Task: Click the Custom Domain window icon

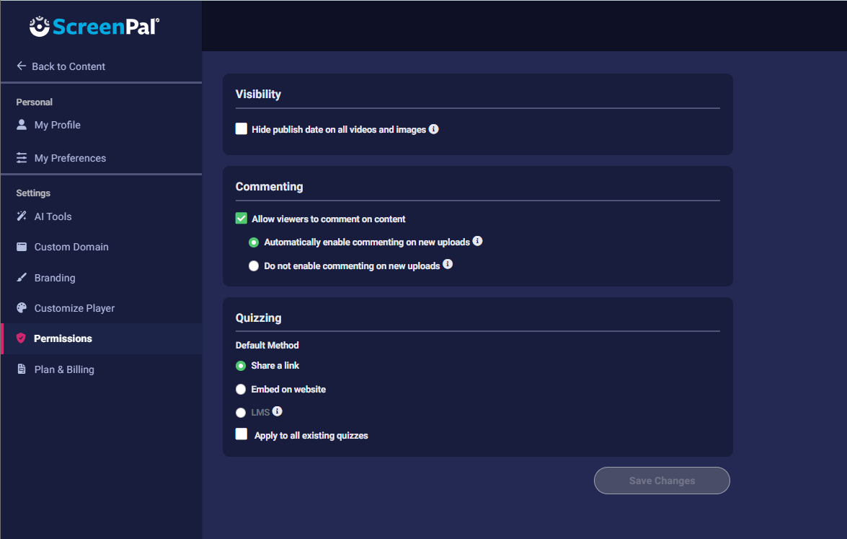Action: [x=22, y=247]
